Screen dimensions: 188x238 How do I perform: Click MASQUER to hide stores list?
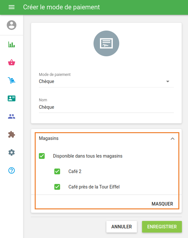[x=162, y=204]
